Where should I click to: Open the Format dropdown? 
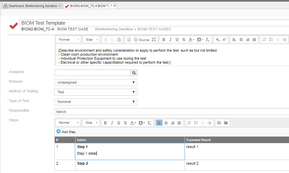tap(68, 40)
